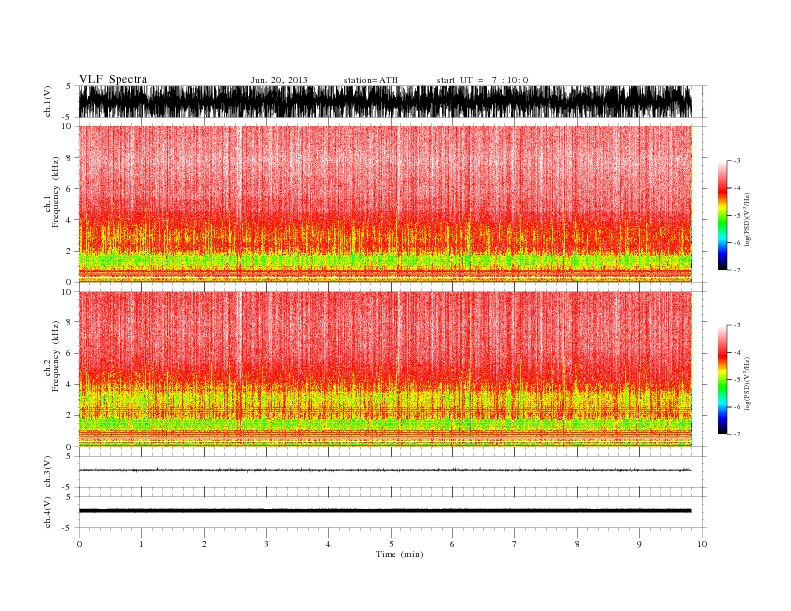Image resolution: width=791 pixels, height=611 pixels.
Task: Click the "7" tick on the time axis
Action: pos(515,544)
